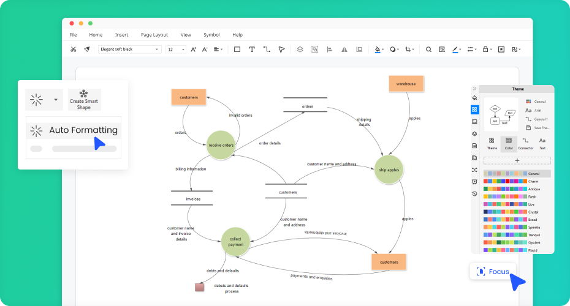Select the Connector tool in toolbar
Image resolution: width=570 pixels, height=306 pixels.
pos(267,50)
